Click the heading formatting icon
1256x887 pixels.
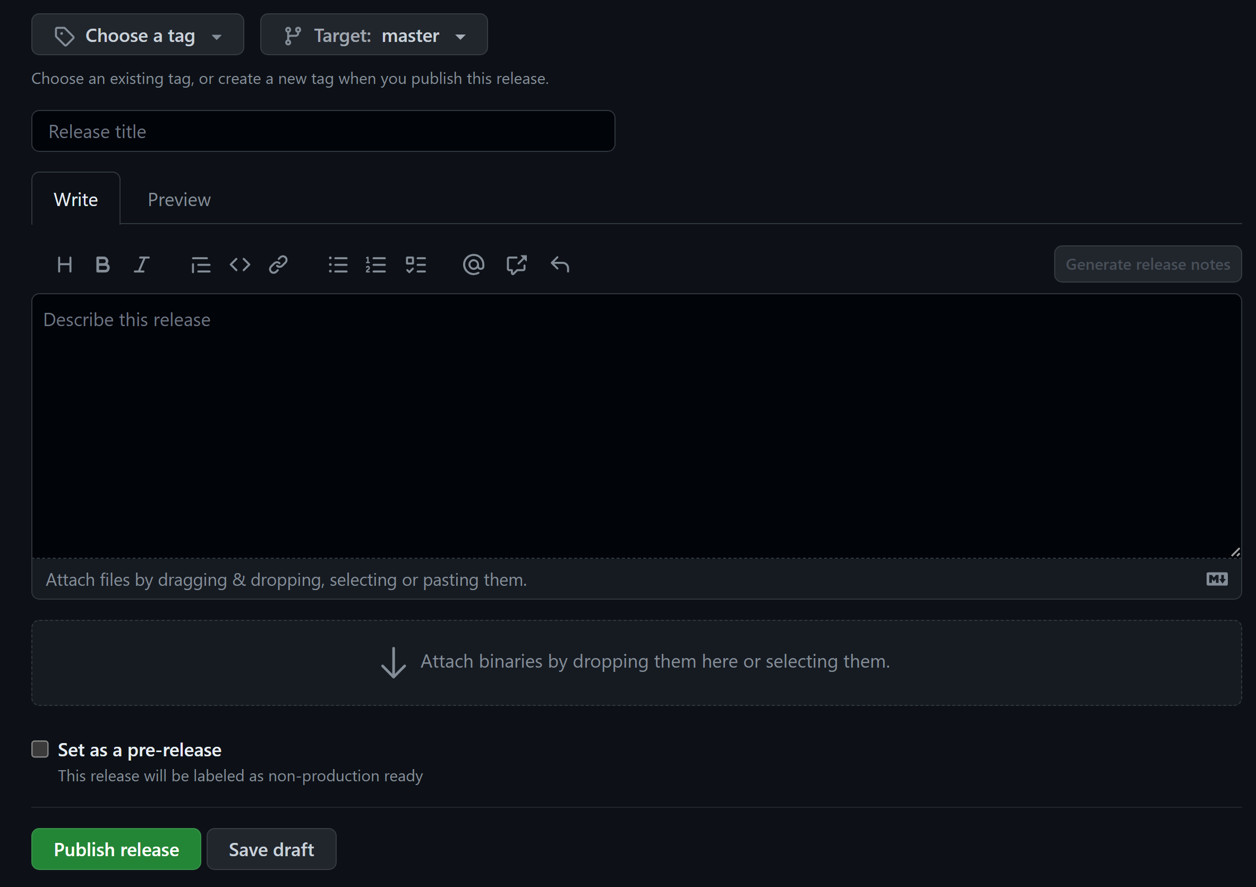pyautogui.click(x=65, y=265)
